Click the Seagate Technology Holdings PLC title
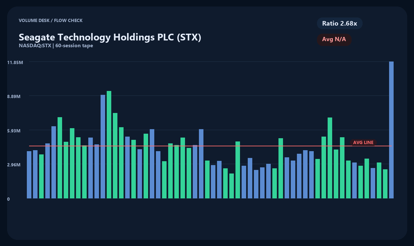 110,37
